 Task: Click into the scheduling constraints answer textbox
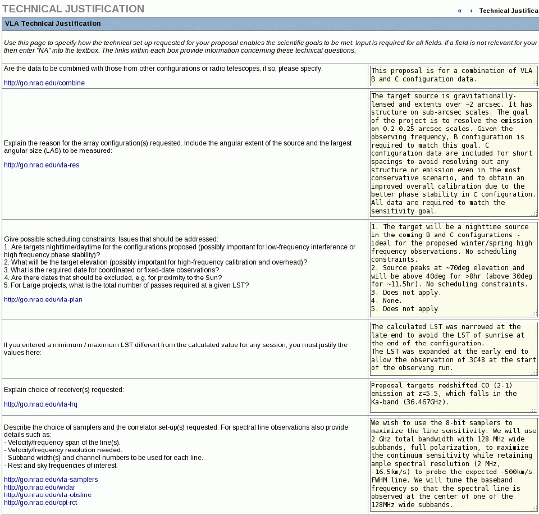[x=450, y=268]
